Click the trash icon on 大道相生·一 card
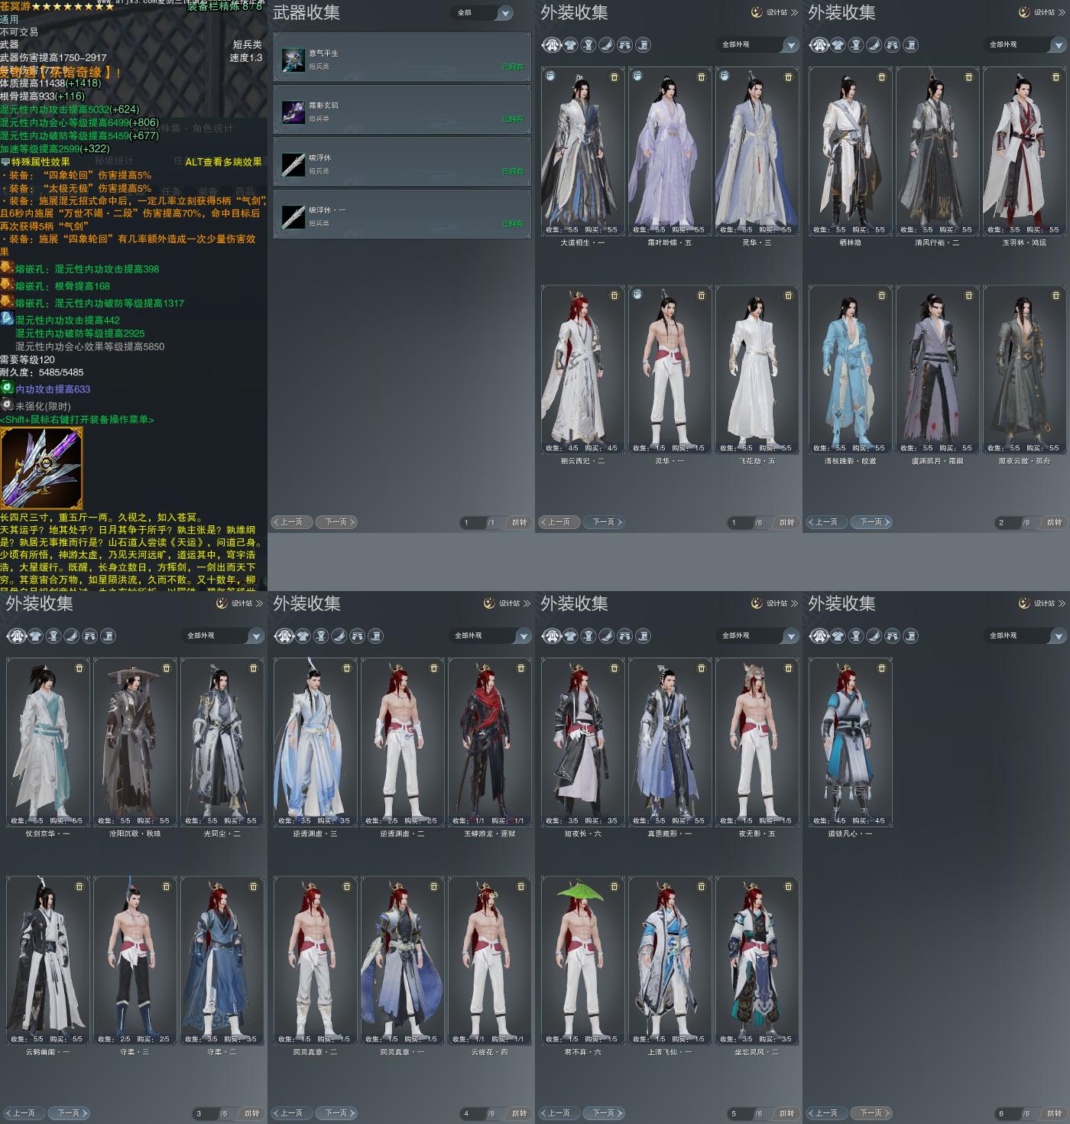The width and height of the screenshot is (1070, 1124). point(614,77)
